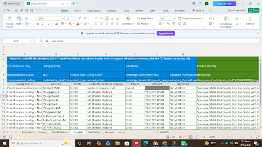Open the Instructions sheet tab
The height and width of the screenshot is (147, 262).
tap(28, 132)
